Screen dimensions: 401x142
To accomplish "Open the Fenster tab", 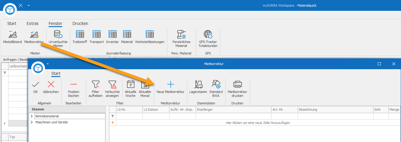I will coord(55,23).
